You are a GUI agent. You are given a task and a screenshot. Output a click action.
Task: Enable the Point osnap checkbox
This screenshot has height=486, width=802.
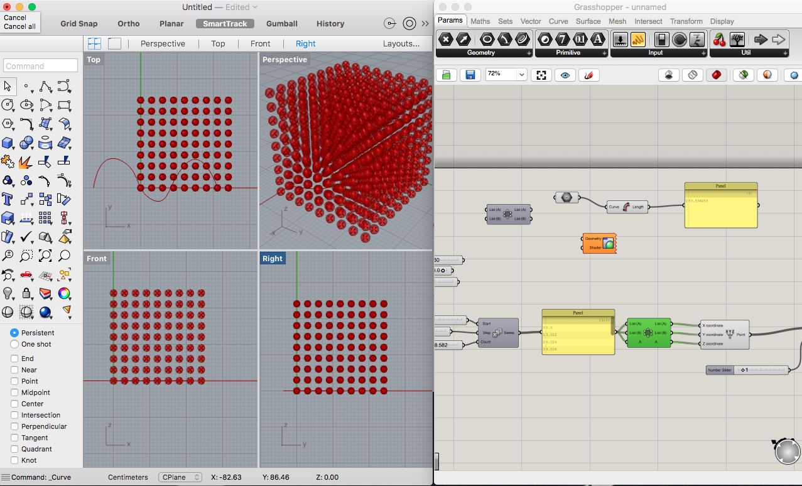tap(14, 381)
